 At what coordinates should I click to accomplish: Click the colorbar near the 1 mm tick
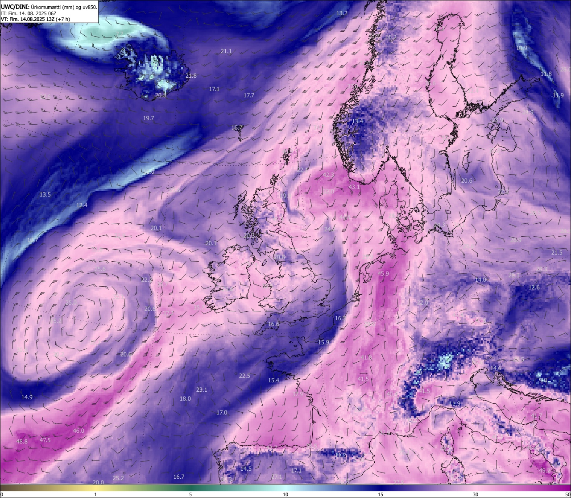(x=95, y=488)
